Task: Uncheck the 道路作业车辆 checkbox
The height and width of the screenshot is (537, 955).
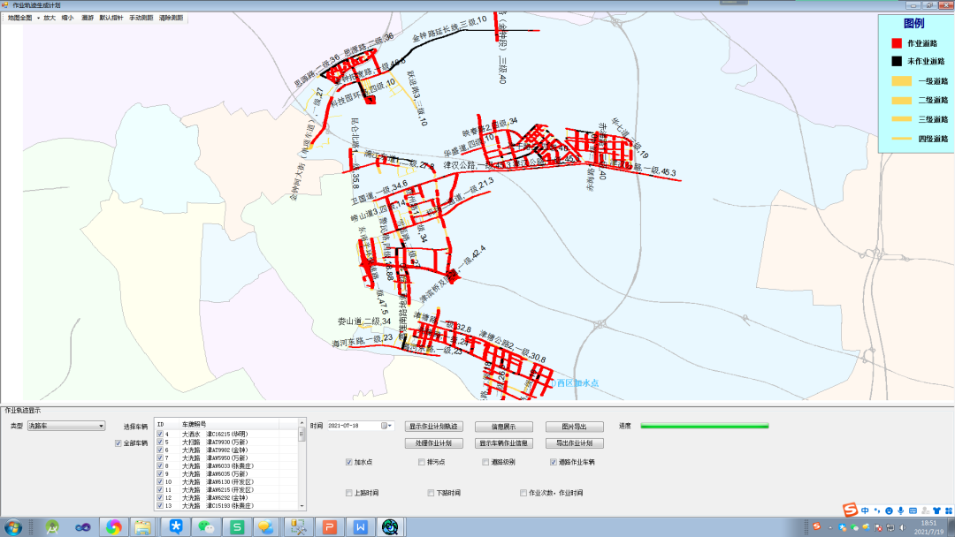Action: (x=554, y=462)
